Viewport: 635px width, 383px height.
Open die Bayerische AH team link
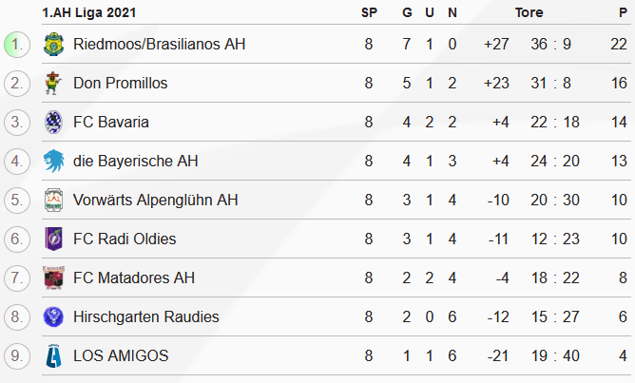click(136, 162)
